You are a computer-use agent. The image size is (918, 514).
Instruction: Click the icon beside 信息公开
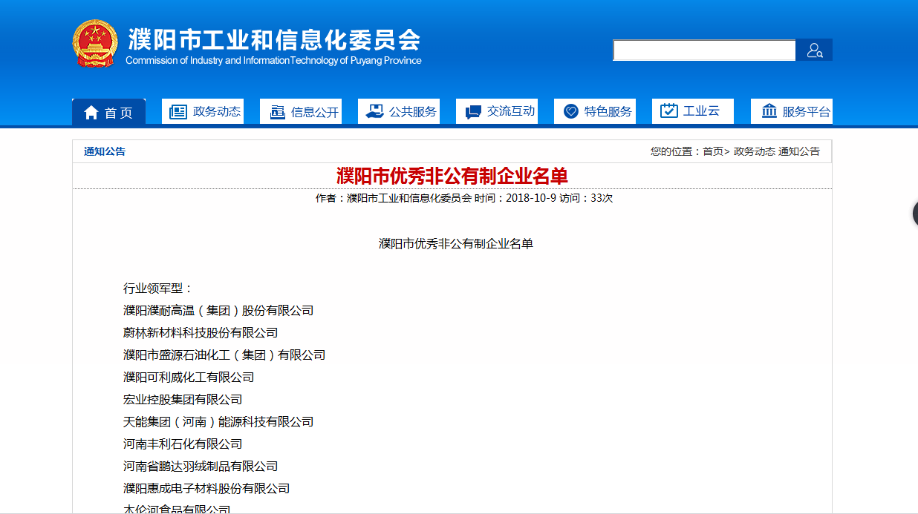(x=277, y=112)
